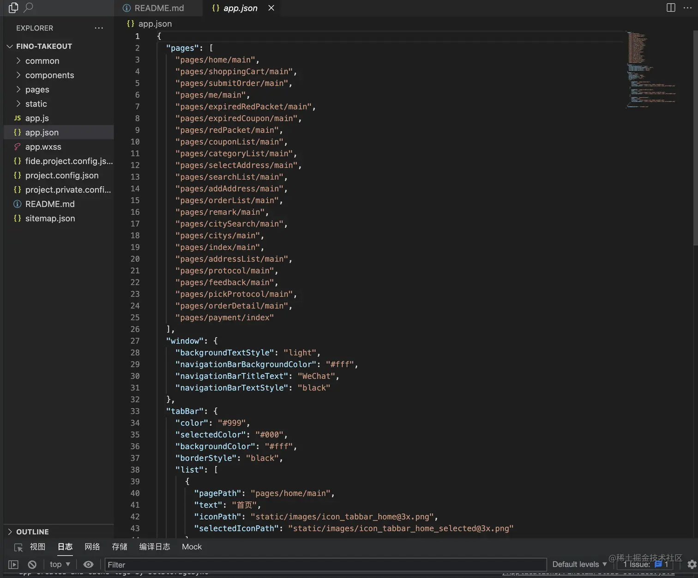This screenshot has width=698, height=578.
Task: Click the "pages/citySearch/main" entry
Action: pyautogui.click(x=229, y=224)
